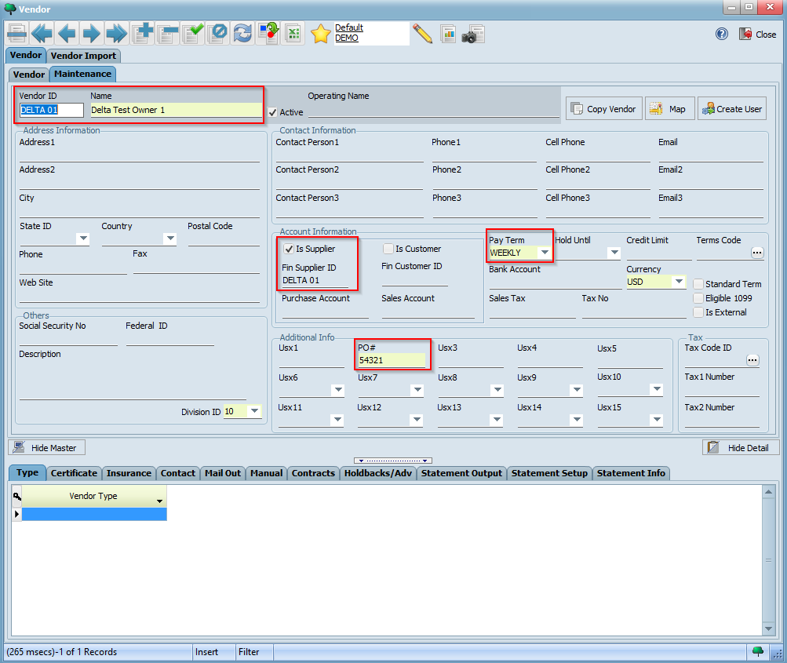This screenshot has height=663, width=787.
Task: Open Vendor Type column dropdown arrow
Action: tap(159, 501)
